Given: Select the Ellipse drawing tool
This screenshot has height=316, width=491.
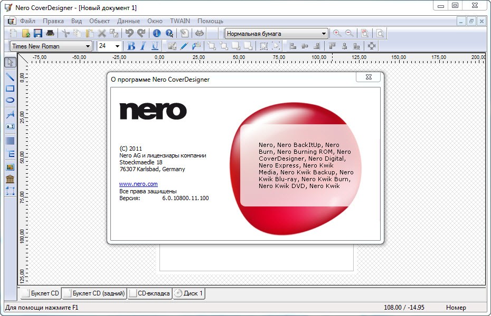Looking at the screenshot, I should (10, 100).
